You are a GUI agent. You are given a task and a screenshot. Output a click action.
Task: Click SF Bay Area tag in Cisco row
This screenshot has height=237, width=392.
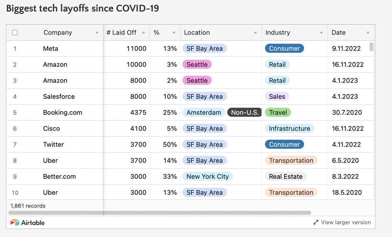point(205,129)
